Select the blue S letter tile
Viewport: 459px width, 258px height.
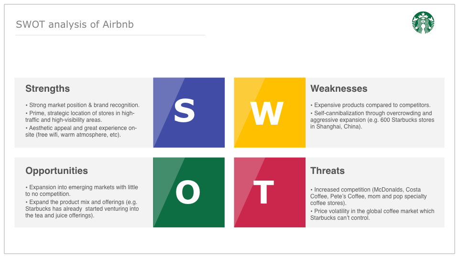(189, 112)
